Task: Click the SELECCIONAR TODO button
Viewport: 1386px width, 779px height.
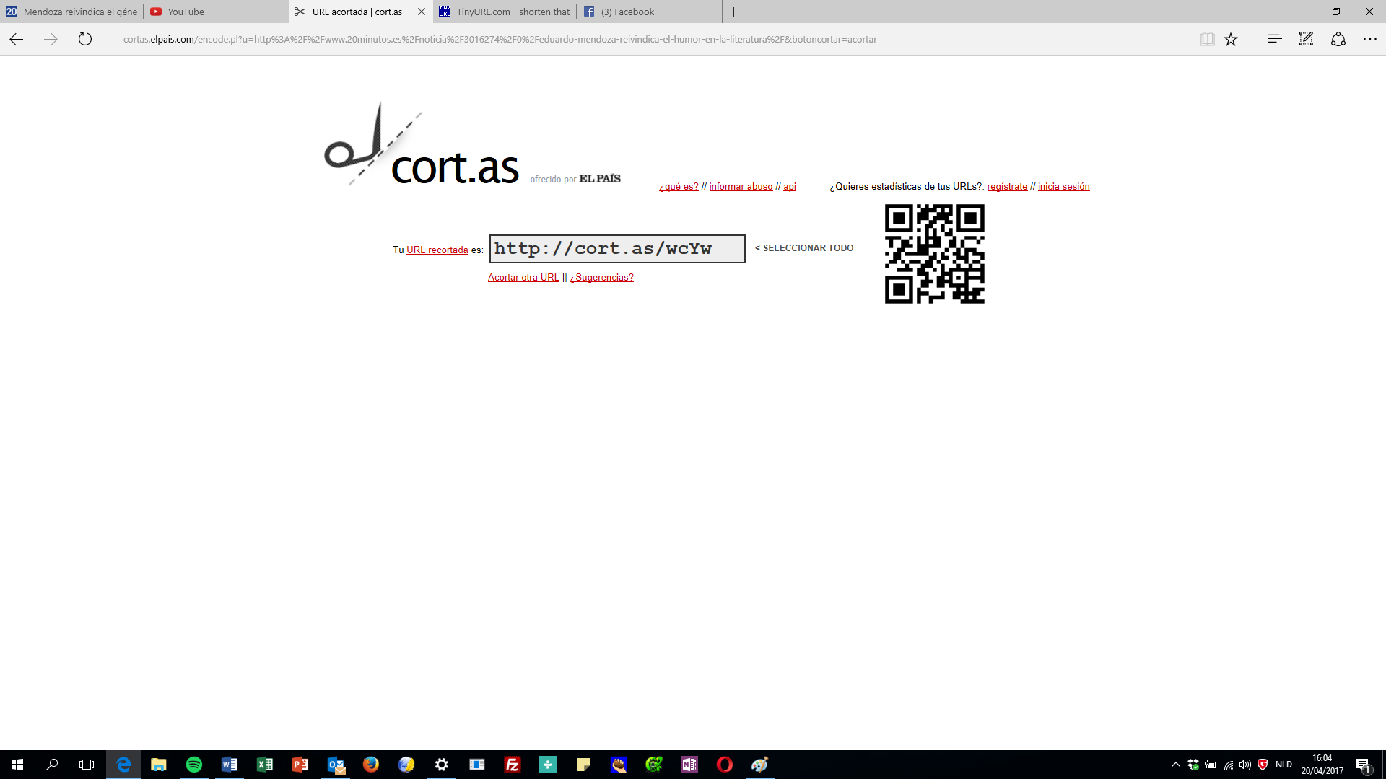Action: tap(804, 248)
